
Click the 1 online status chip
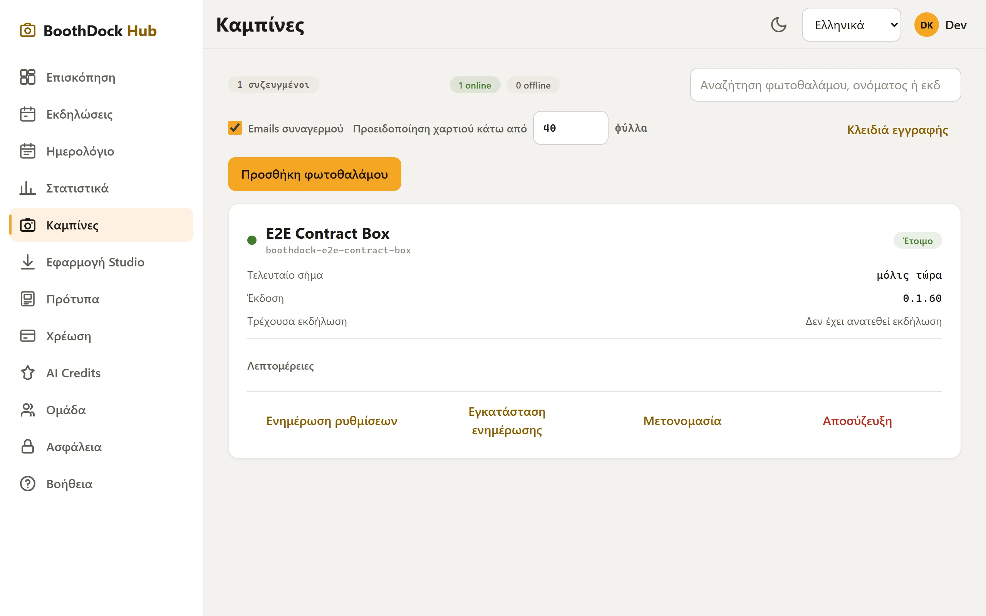475,85
